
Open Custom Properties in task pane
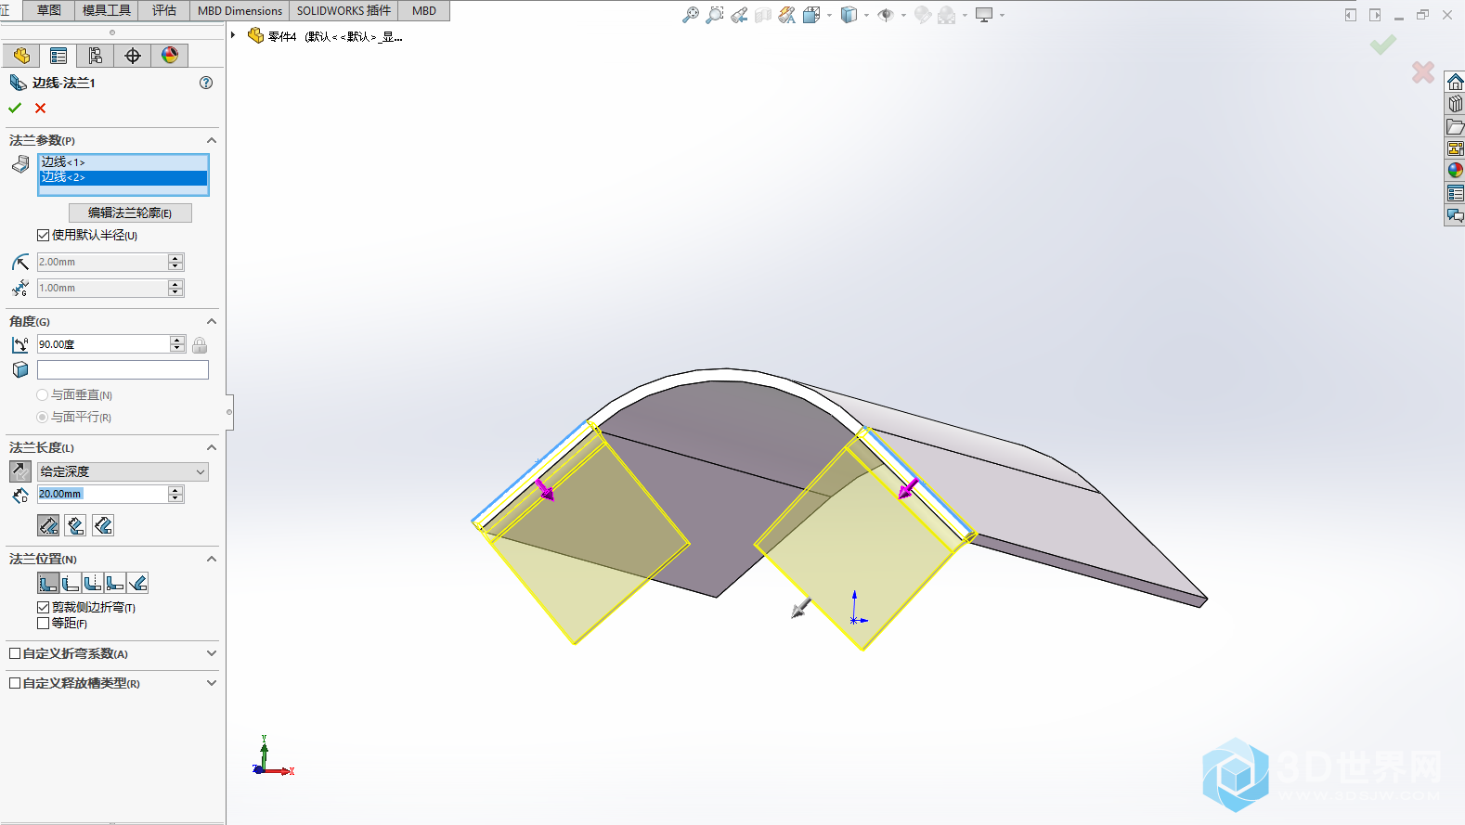[1455, 193]
